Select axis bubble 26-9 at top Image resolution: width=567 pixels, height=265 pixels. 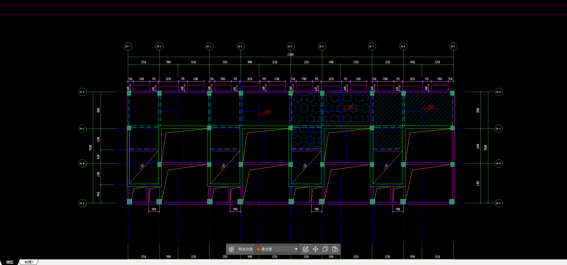tap(453, 46)
